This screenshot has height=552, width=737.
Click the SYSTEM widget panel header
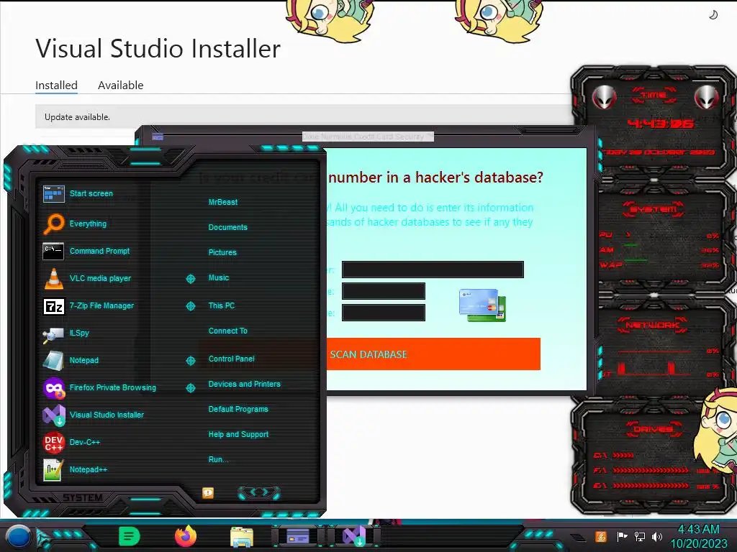tap(653, 209)
